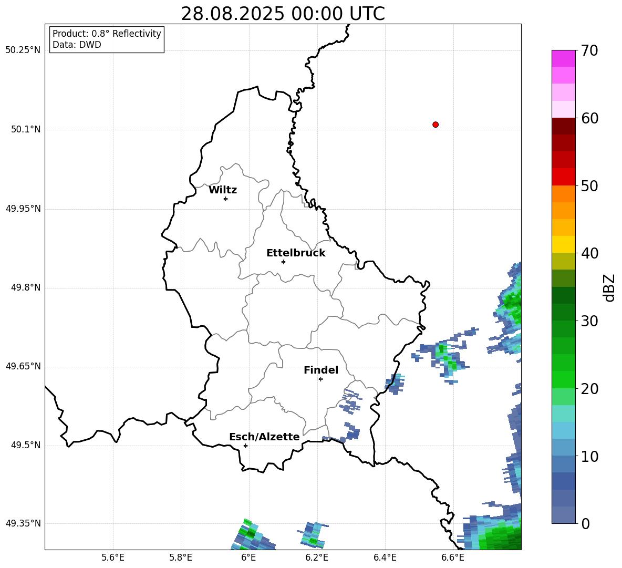The height and width of the screenshot is (568, 622).
Task: Click the magenta top colorbar segment
Action: (563, 58)
